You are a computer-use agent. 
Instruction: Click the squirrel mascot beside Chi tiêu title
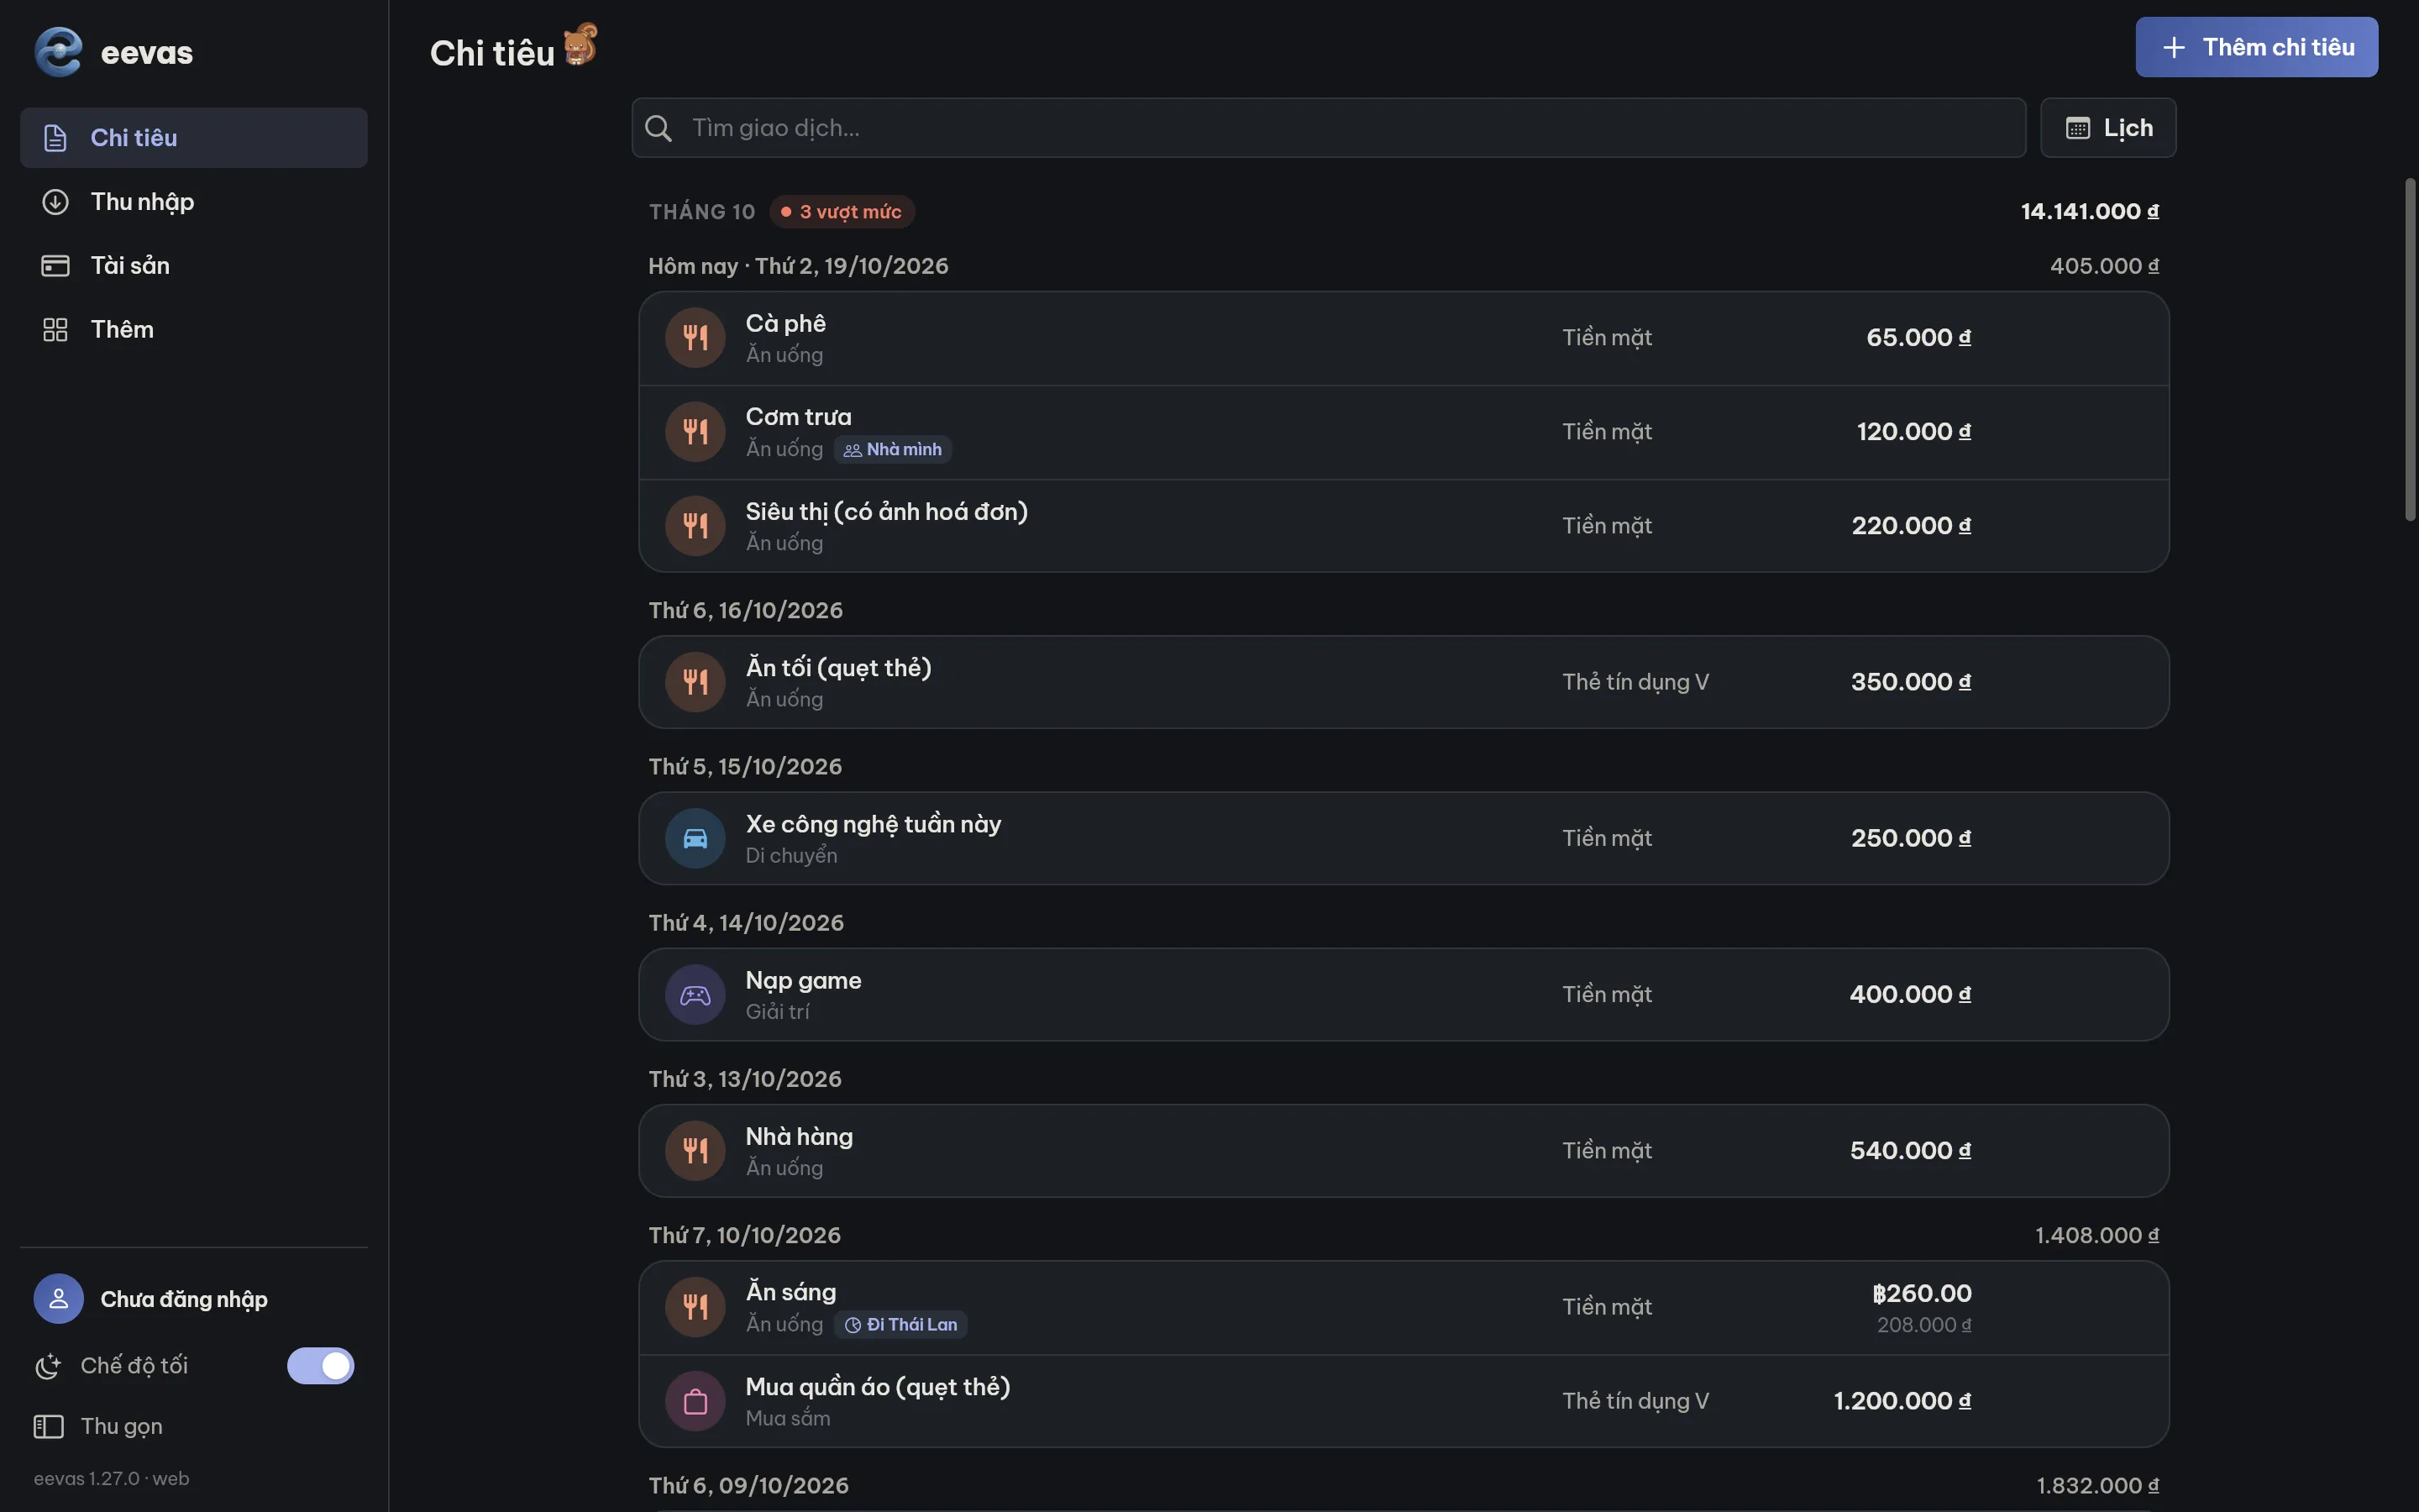click(580, 45)
